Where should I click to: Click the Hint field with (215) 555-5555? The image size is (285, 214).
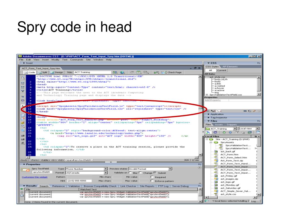[79, 181]
